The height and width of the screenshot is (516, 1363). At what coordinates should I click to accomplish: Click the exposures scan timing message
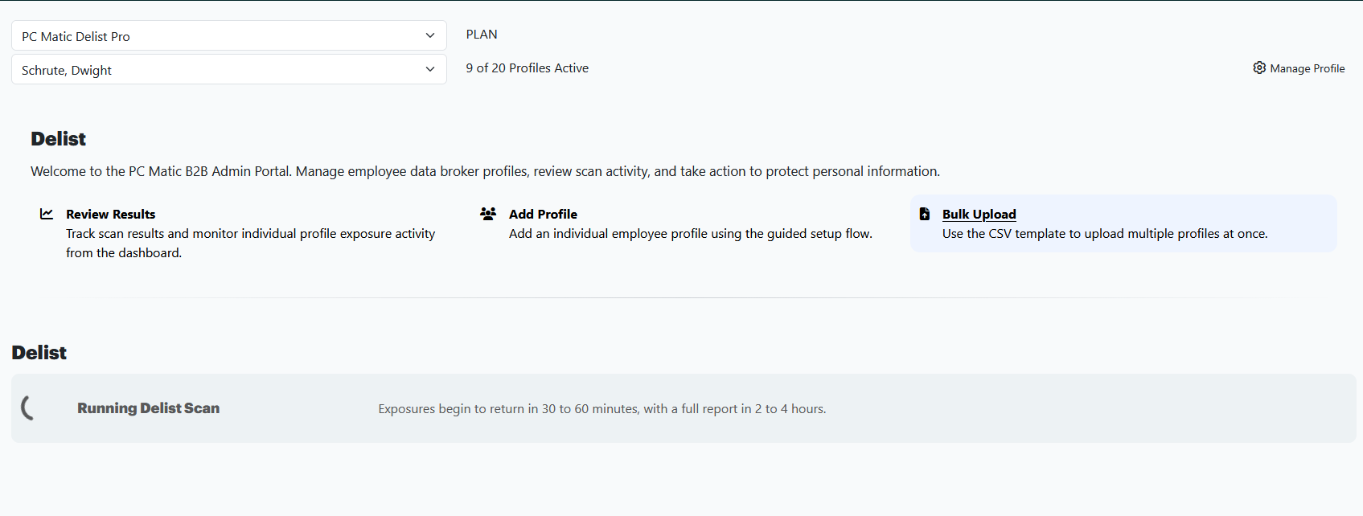pyautogui.click(x=602, y=409)
